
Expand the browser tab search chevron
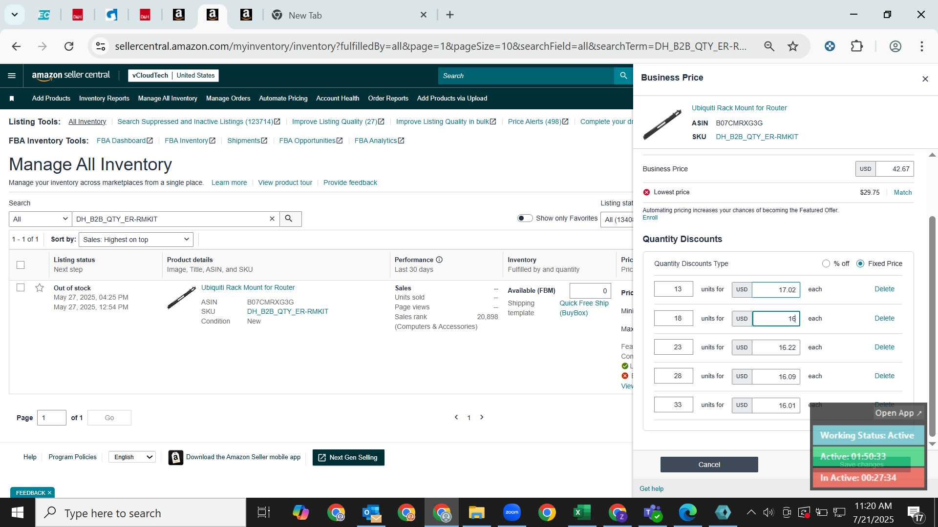tap(15, 15)
